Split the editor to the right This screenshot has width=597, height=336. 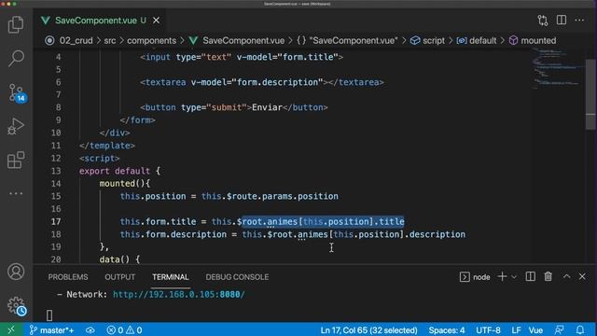point(562,21)
